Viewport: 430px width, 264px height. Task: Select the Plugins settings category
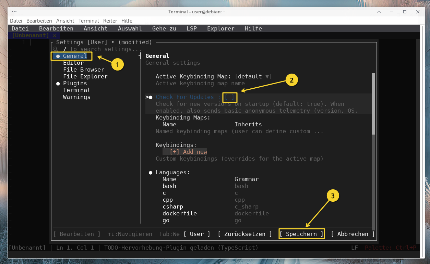point(75,83)
